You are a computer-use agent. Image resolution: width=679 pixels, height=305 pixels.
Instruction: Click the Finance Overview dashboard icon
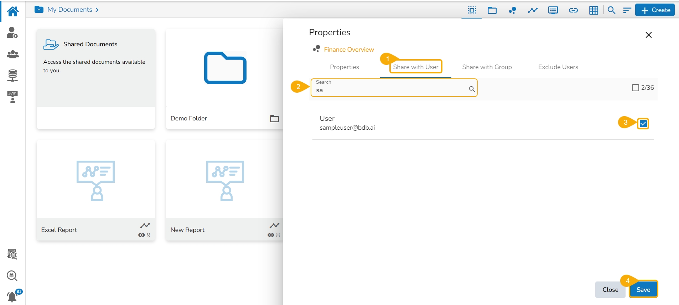(x=316, y=49)
